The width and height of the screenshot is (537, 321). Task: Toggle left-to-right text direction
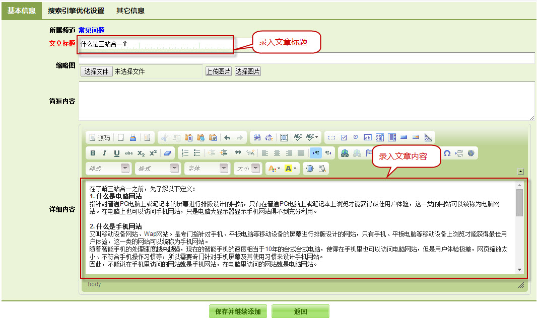tap(316, 153)
